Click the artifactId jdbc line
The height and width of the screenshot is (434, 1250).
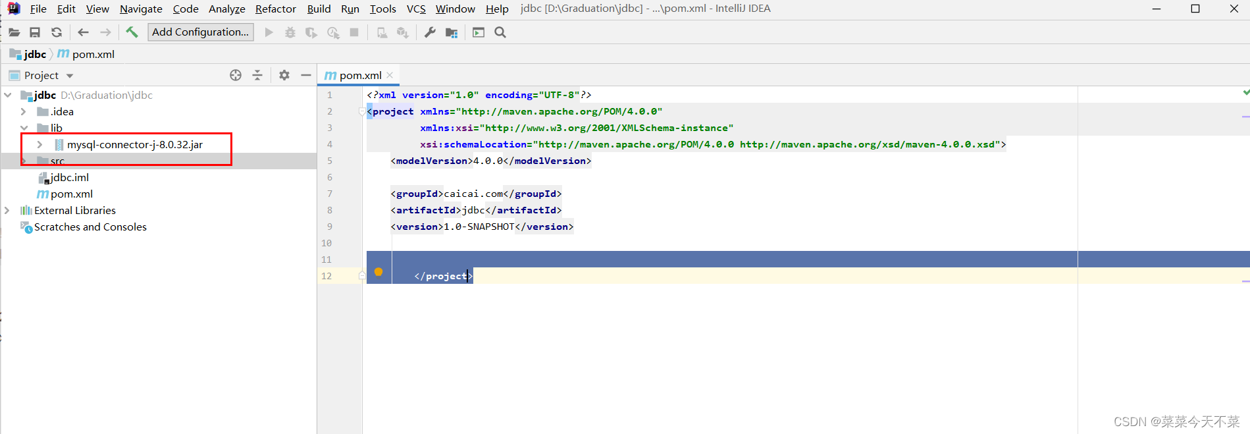click(x=476, y=210)
